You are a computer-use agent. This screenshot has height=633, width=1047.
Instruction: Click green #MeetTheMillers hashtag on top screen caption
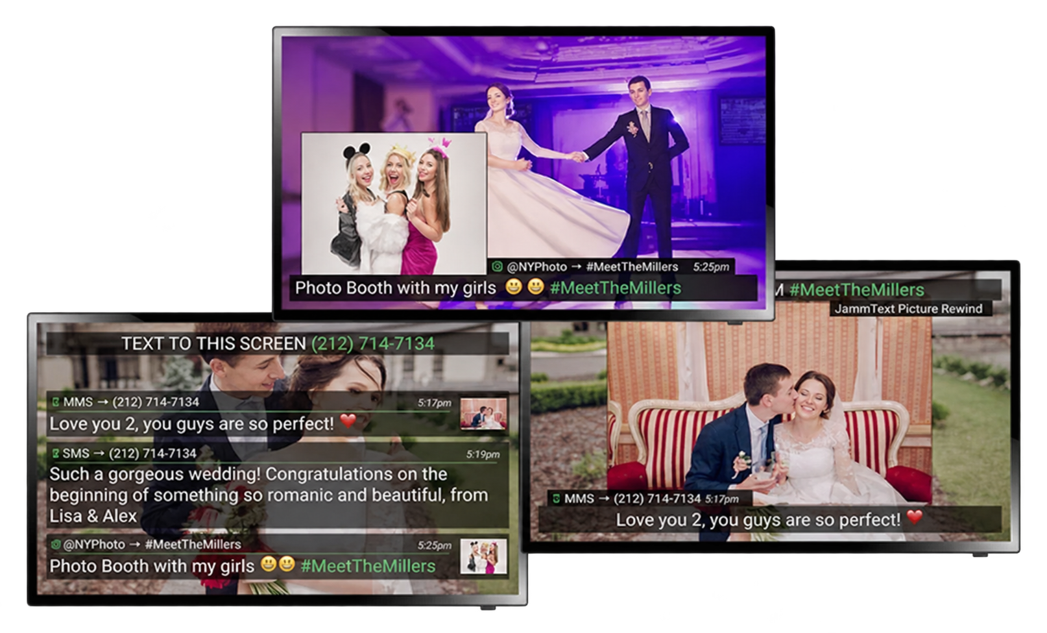(x=616, y=288)
